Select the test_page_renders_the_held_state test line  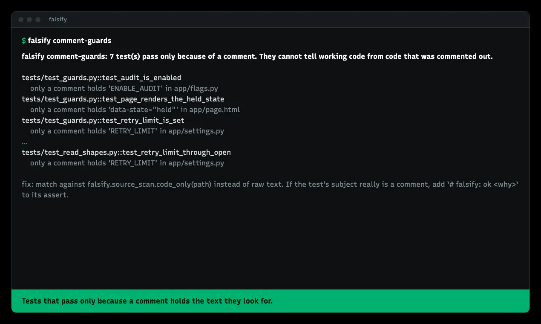(123, 99)
